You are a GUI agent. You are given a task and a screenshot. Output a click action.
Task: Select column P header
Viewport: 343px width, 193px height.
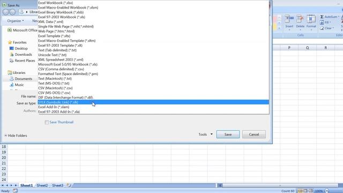tap(289, 48)
